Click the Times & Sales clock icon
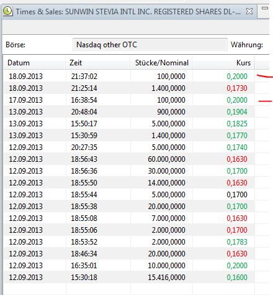 pyautogui.click(x=8, y=11)
